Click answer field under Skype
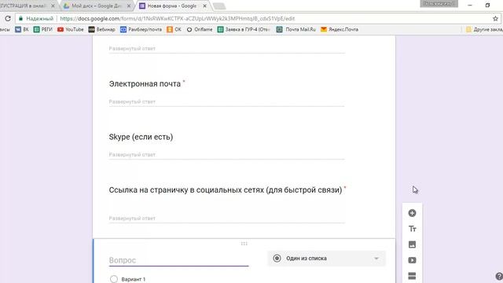Viewport: 503px width, 283px height. (226, 155)
